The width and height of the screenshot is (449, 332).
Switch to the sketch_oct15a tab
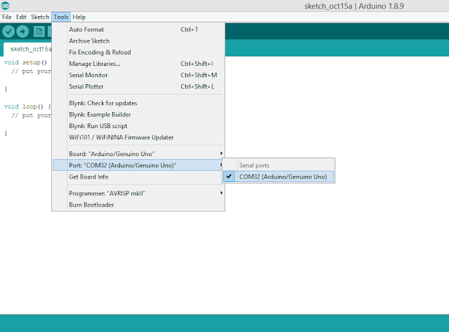(x=29, y=49)
